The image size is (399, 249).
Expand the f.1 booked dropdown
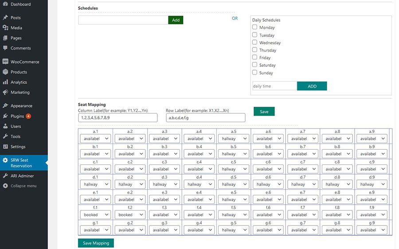tap(95, 215)
